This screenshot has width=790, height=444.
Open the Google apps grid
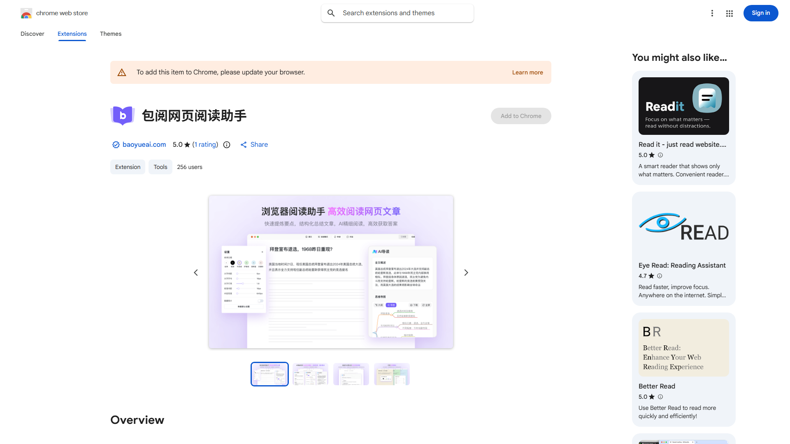729,13
